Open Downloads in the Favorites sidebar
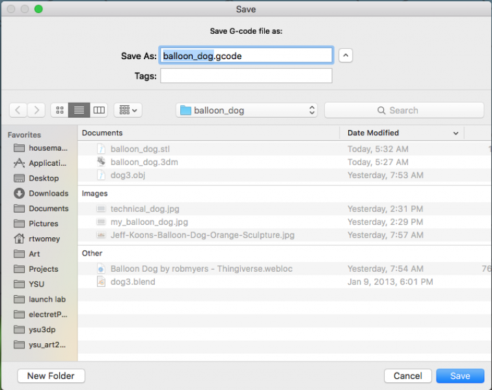This screenshot has width=492, height=390. pos(48,193)
